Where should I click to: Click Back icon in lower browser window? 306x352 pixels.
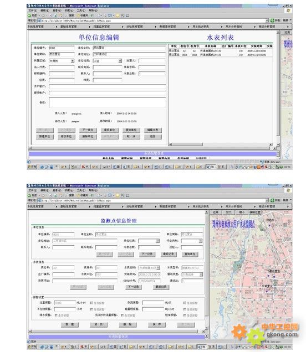[x=29, y=195]
